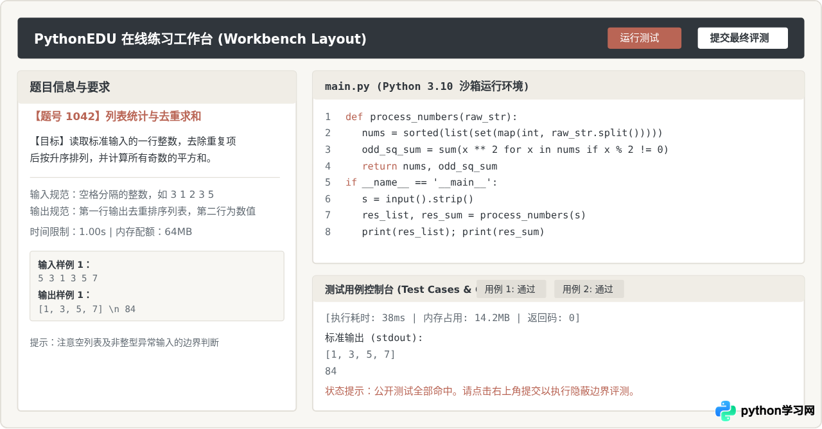The width and height of the screenshot is (822, 429).
Task: Click the 时间限制:1.00s text
Action: pos(68,232)
